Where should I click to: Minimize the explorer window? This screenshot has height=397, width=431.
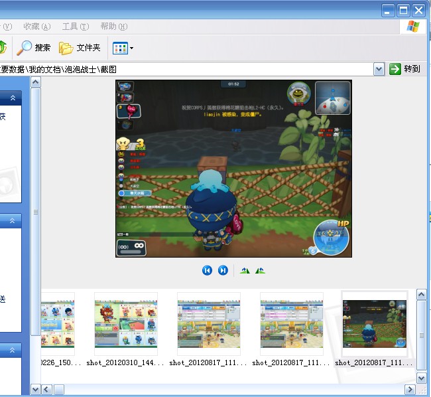(x=388, y=11)
